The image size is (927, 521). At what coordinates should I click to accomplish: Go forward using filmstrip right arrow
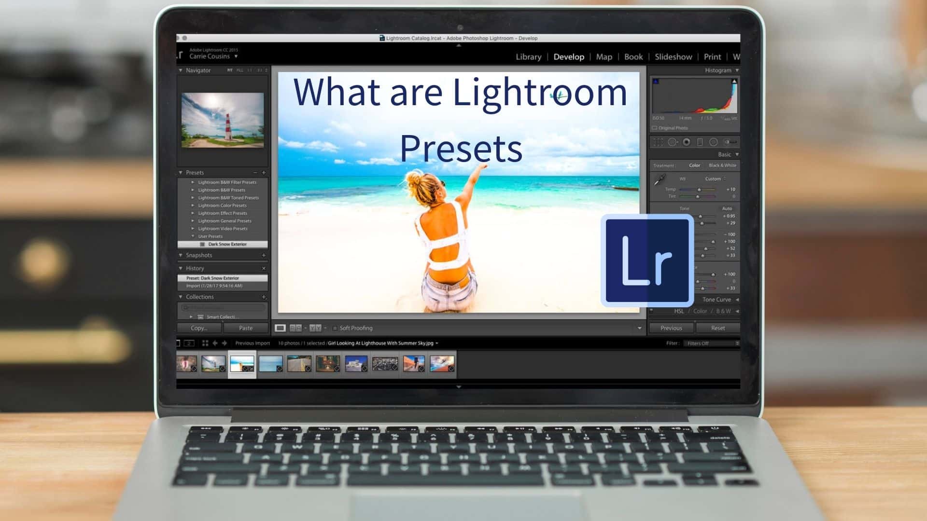pos(224,343)
